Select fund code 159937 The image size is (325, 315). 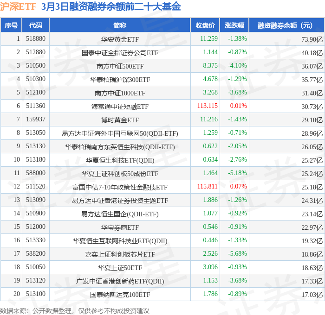click(36, 120)
